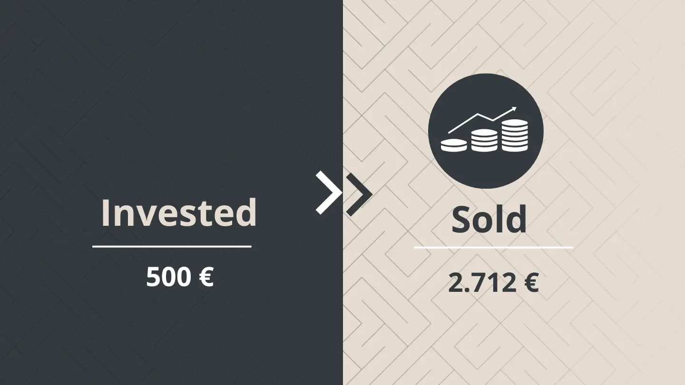Select the Invested heading
Screen dimensions: 685x385
(179, 212)
